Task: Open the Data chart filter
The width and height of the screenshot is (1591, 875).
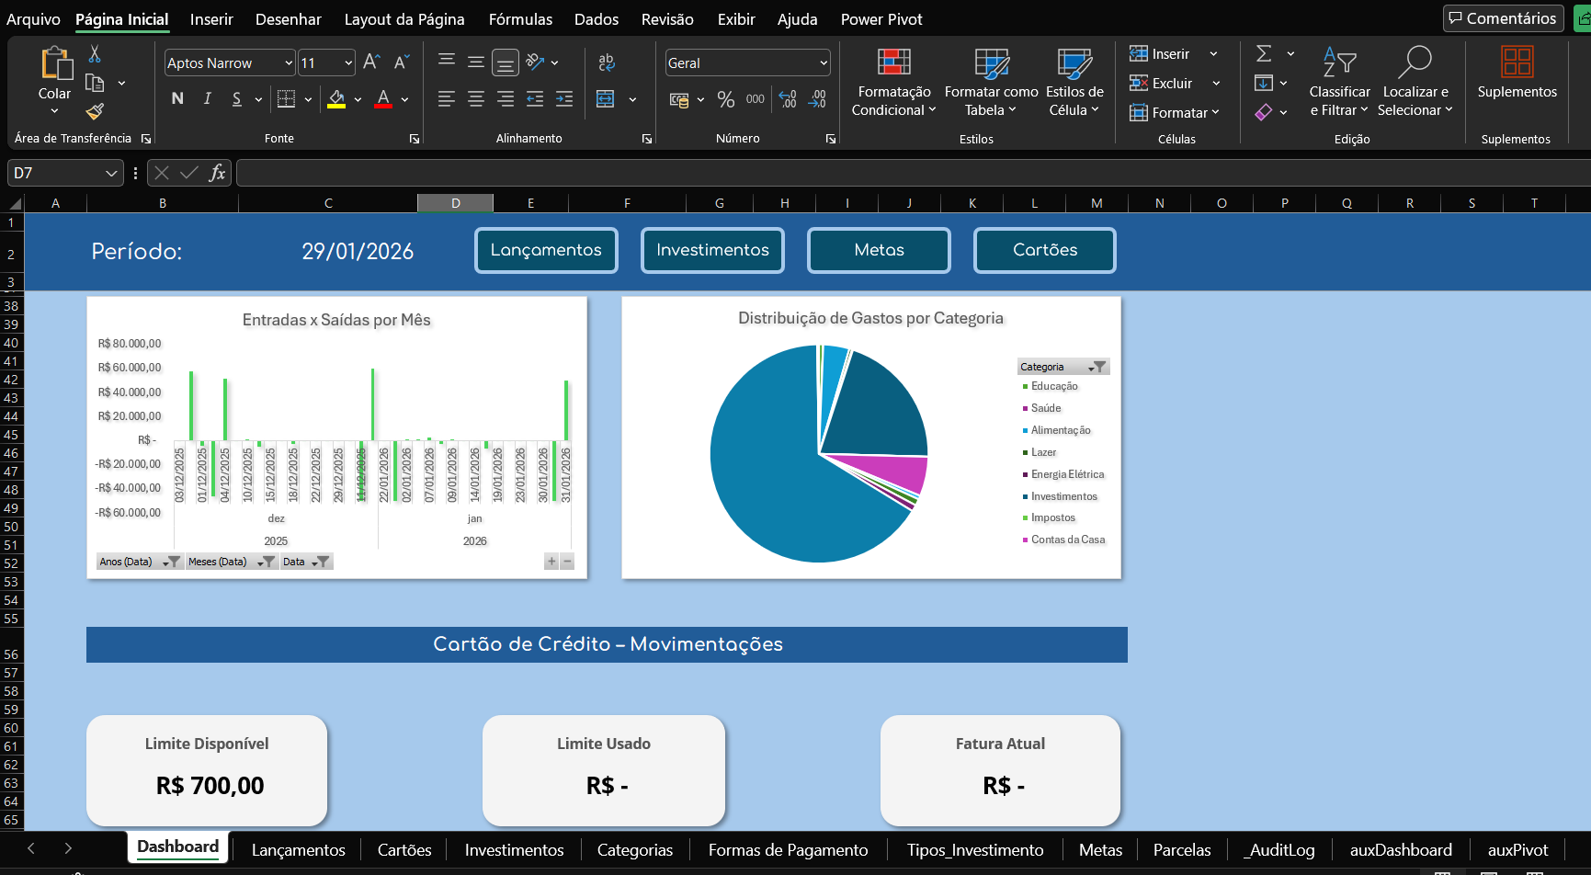Action: (320, 562)
